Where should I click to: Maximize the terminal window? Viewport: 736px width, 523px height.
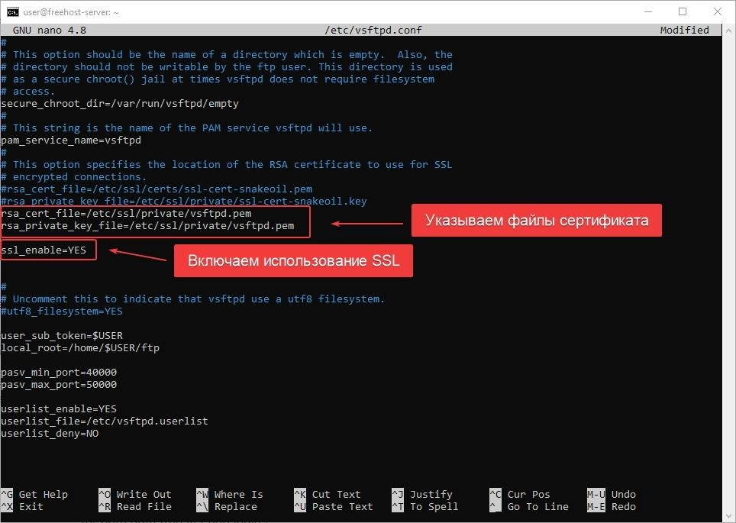click(683, 12)
